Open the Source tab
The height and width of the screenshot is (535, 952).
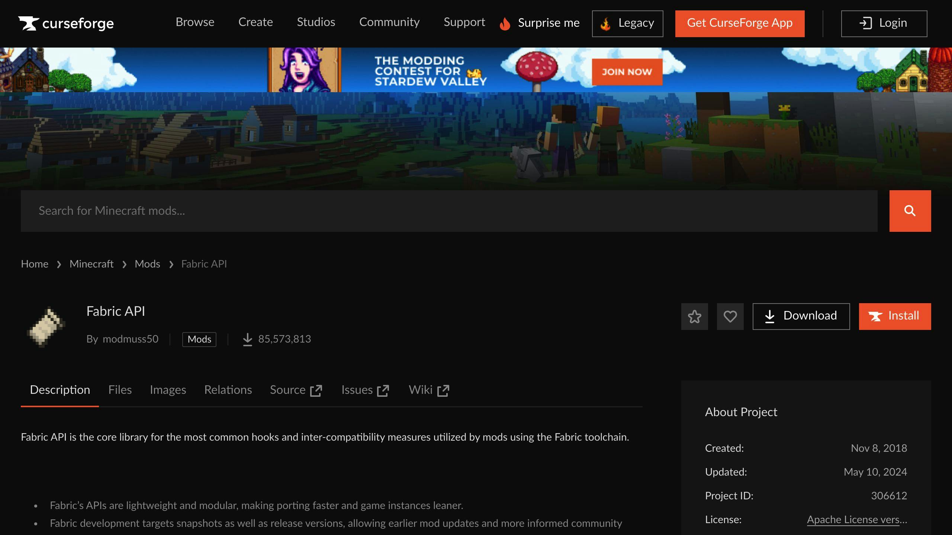[x=296, y=390]
